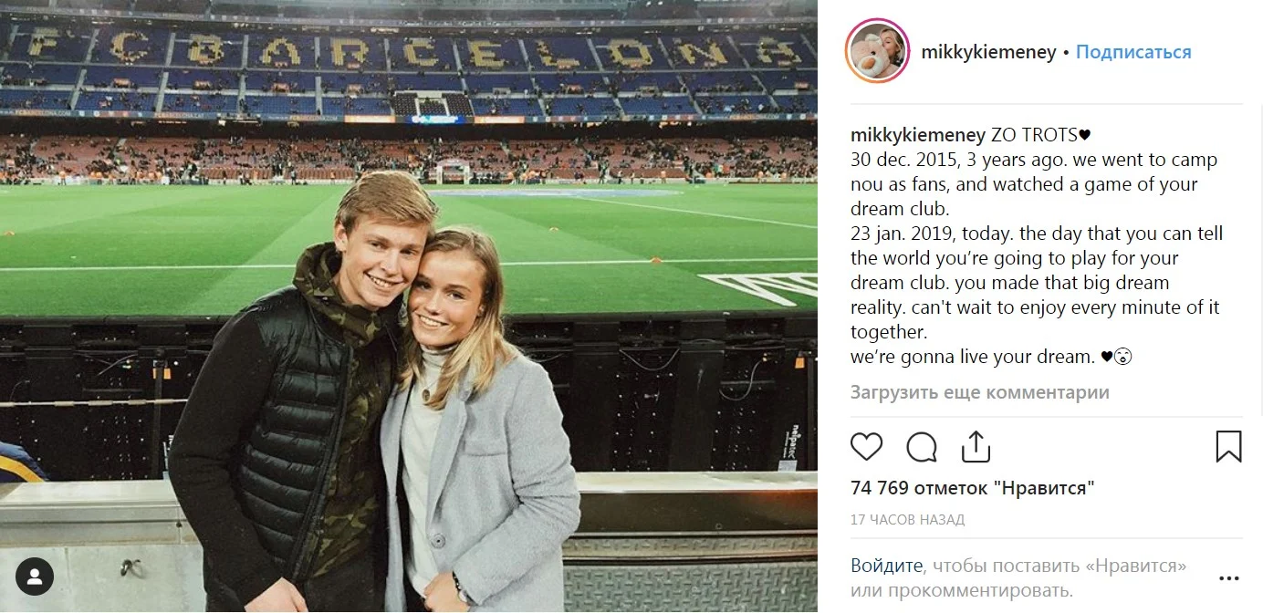Save the post with the bookmark icon
The image size is (1263, 613).
point(1228,447)
